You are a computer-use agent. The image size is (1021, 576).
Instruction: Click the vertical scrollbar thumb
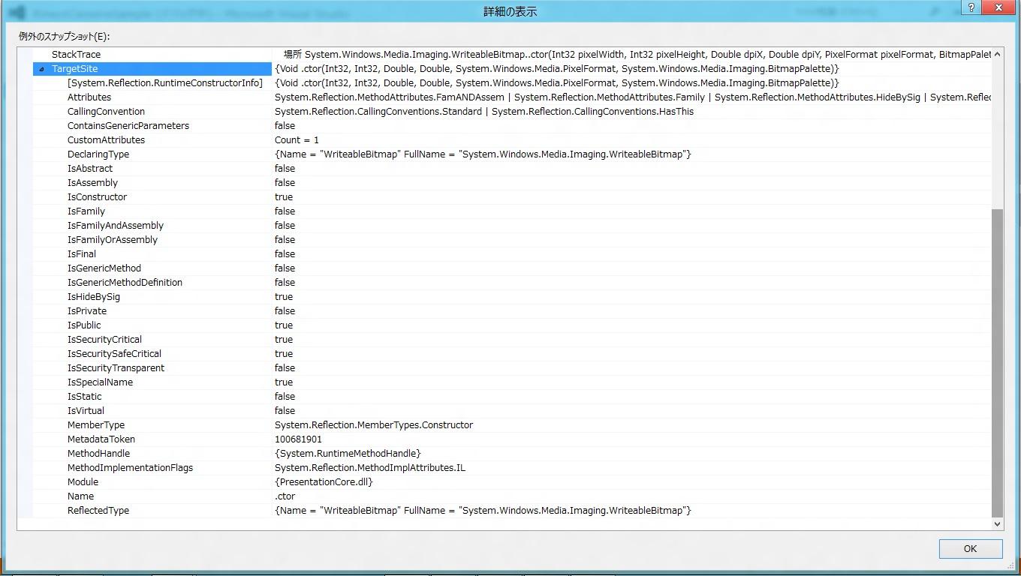pos(997,363)
